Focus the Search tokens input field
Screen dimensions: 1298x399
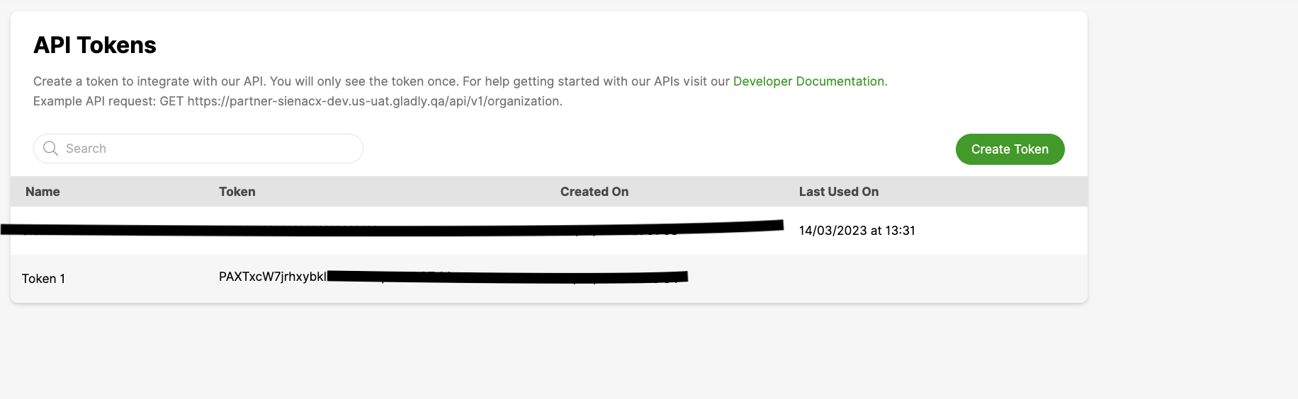(198, 149)
